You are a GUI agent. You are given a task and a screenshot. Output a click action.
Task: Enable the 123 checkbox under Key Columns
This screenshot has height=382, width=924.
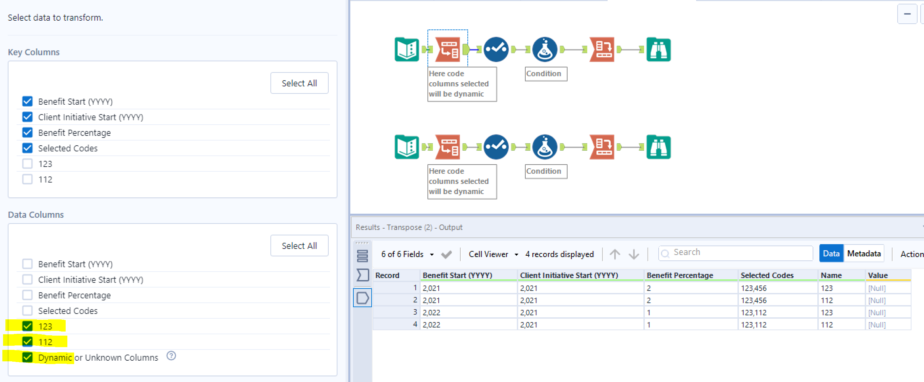[x=27, y=163]
